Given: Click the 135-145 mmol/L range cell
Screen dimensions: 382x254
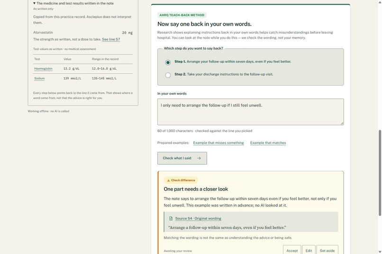Looking at the screenshot, I should pyautogui.click(x=104, y=79).
